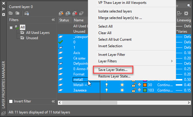Delete layer using the red X icon
Image resolution: width=193 pixels, height=117 pixels.
pyautogui.click(x=75, y=13)
